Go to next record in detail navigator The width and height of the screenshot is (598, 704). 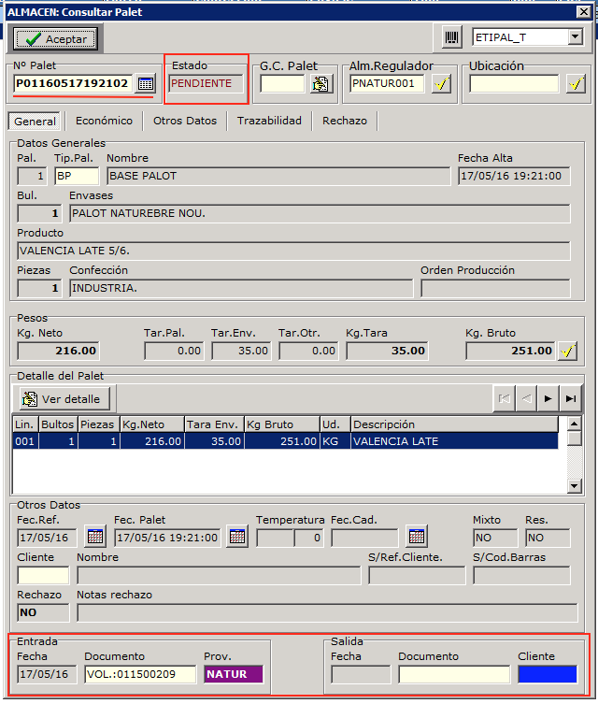[x=548, y=398]
